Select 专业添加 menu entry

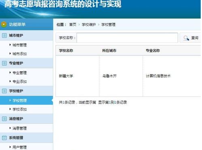(x=19, y=82)
